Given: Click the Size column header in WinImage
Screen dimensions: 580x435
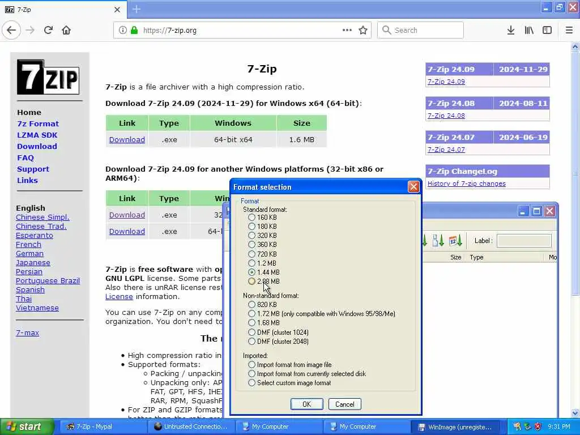Looking at the screenshot, I should click(443, 257).
